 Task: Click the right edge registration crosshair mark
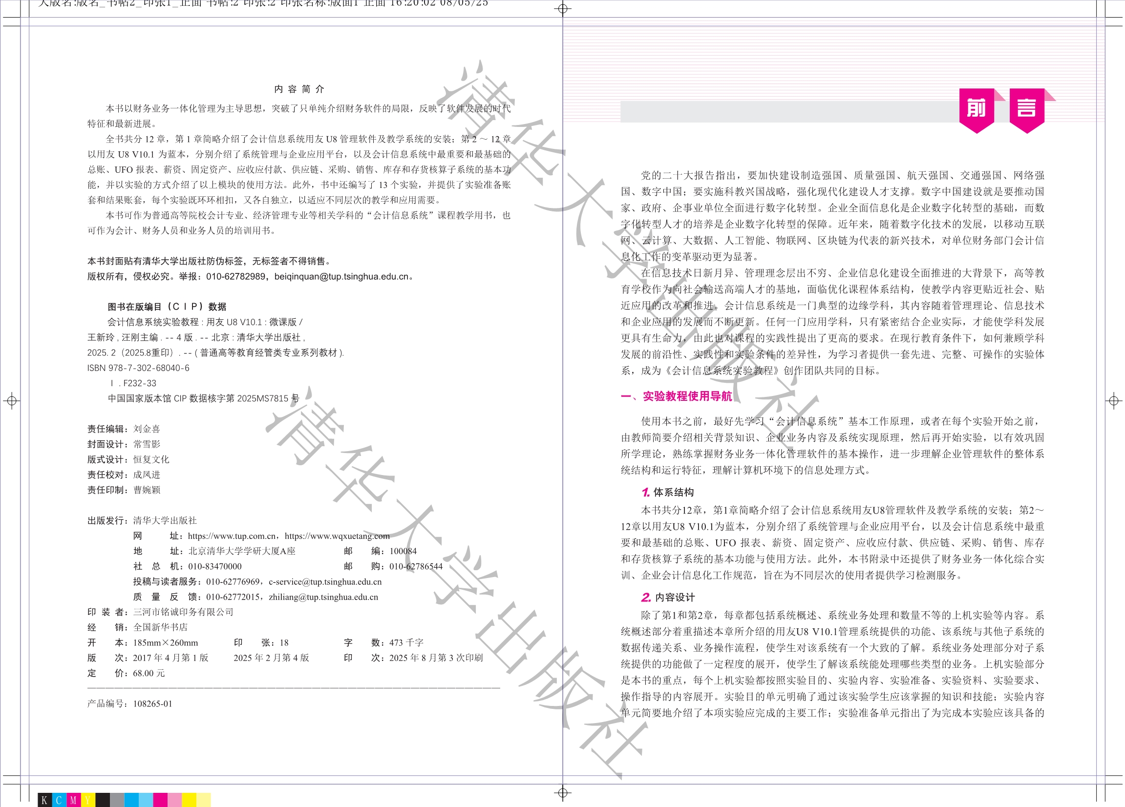pyautogui.click(x=1114, y=400)
